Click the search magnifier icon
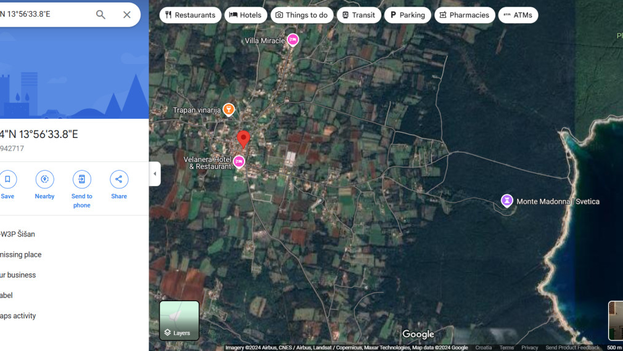Viewport: 623px width, 351px height. pyautogui.click(x=100, y=15)
